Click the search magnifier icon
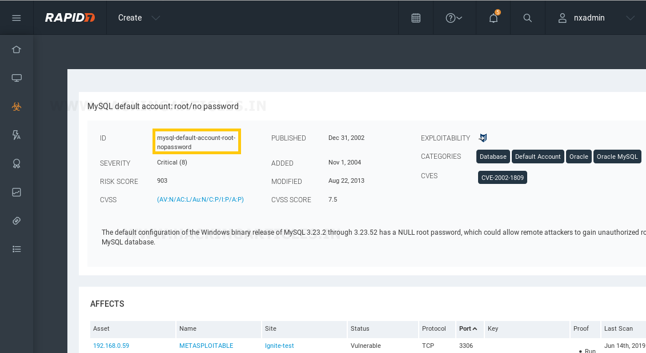This screenshot has height=353, width=646. click(x=527, y=18)
